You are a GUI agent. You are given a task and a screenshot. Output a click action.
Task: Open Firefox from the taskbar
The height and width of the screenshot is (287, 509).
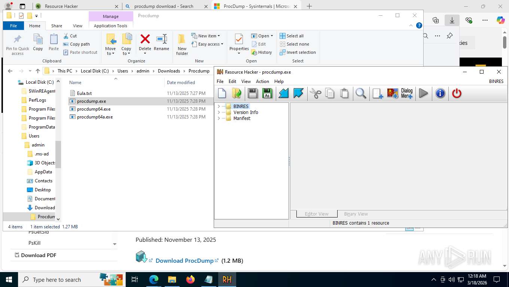pyautogui.click(x=191, y=280)
